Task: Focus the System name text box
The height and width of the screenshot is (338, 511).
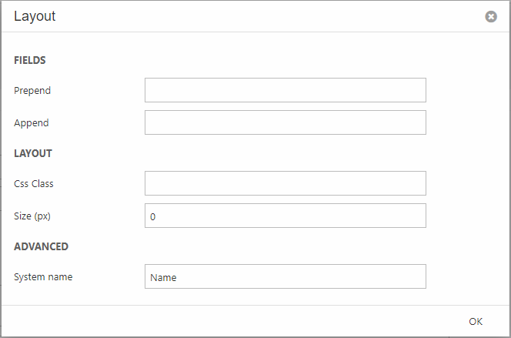Action: [x=285, y=276]
